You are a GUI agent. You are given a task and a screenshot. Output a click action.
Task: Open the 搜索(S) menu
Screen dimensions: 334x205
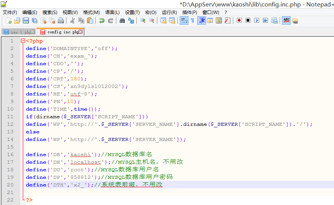[50, 13]
